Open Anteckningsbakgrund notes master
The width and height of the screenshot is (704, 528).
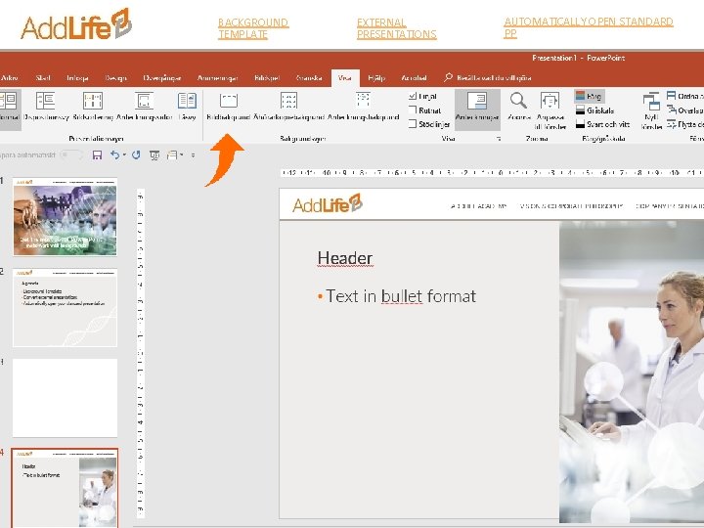[363, 107]
